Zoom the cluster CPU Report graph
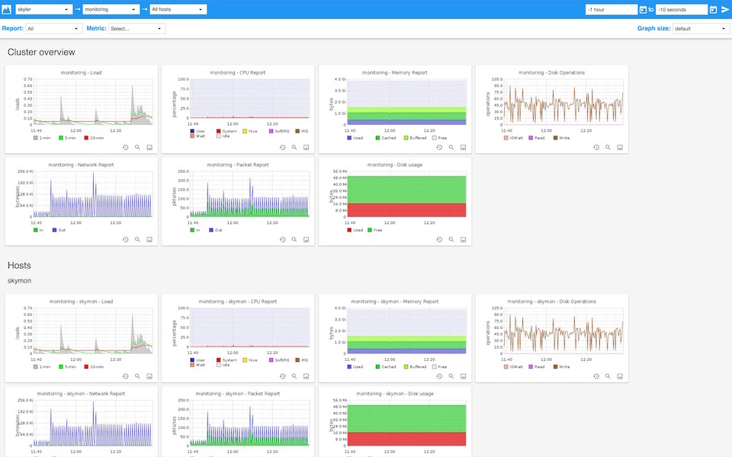732x457 pixels. 294,147
